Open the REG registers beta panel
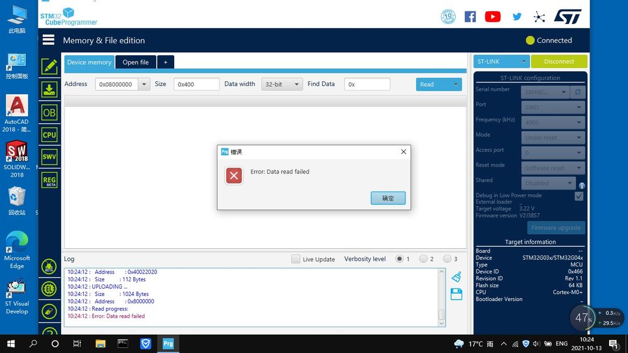The height and width of the screenshot is (353, 628). (x=49, y=180)
